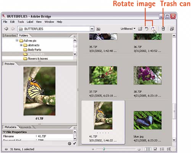Switch to the Favorites tab
Screen dimensions: 191x153
[x=10, y=36]
